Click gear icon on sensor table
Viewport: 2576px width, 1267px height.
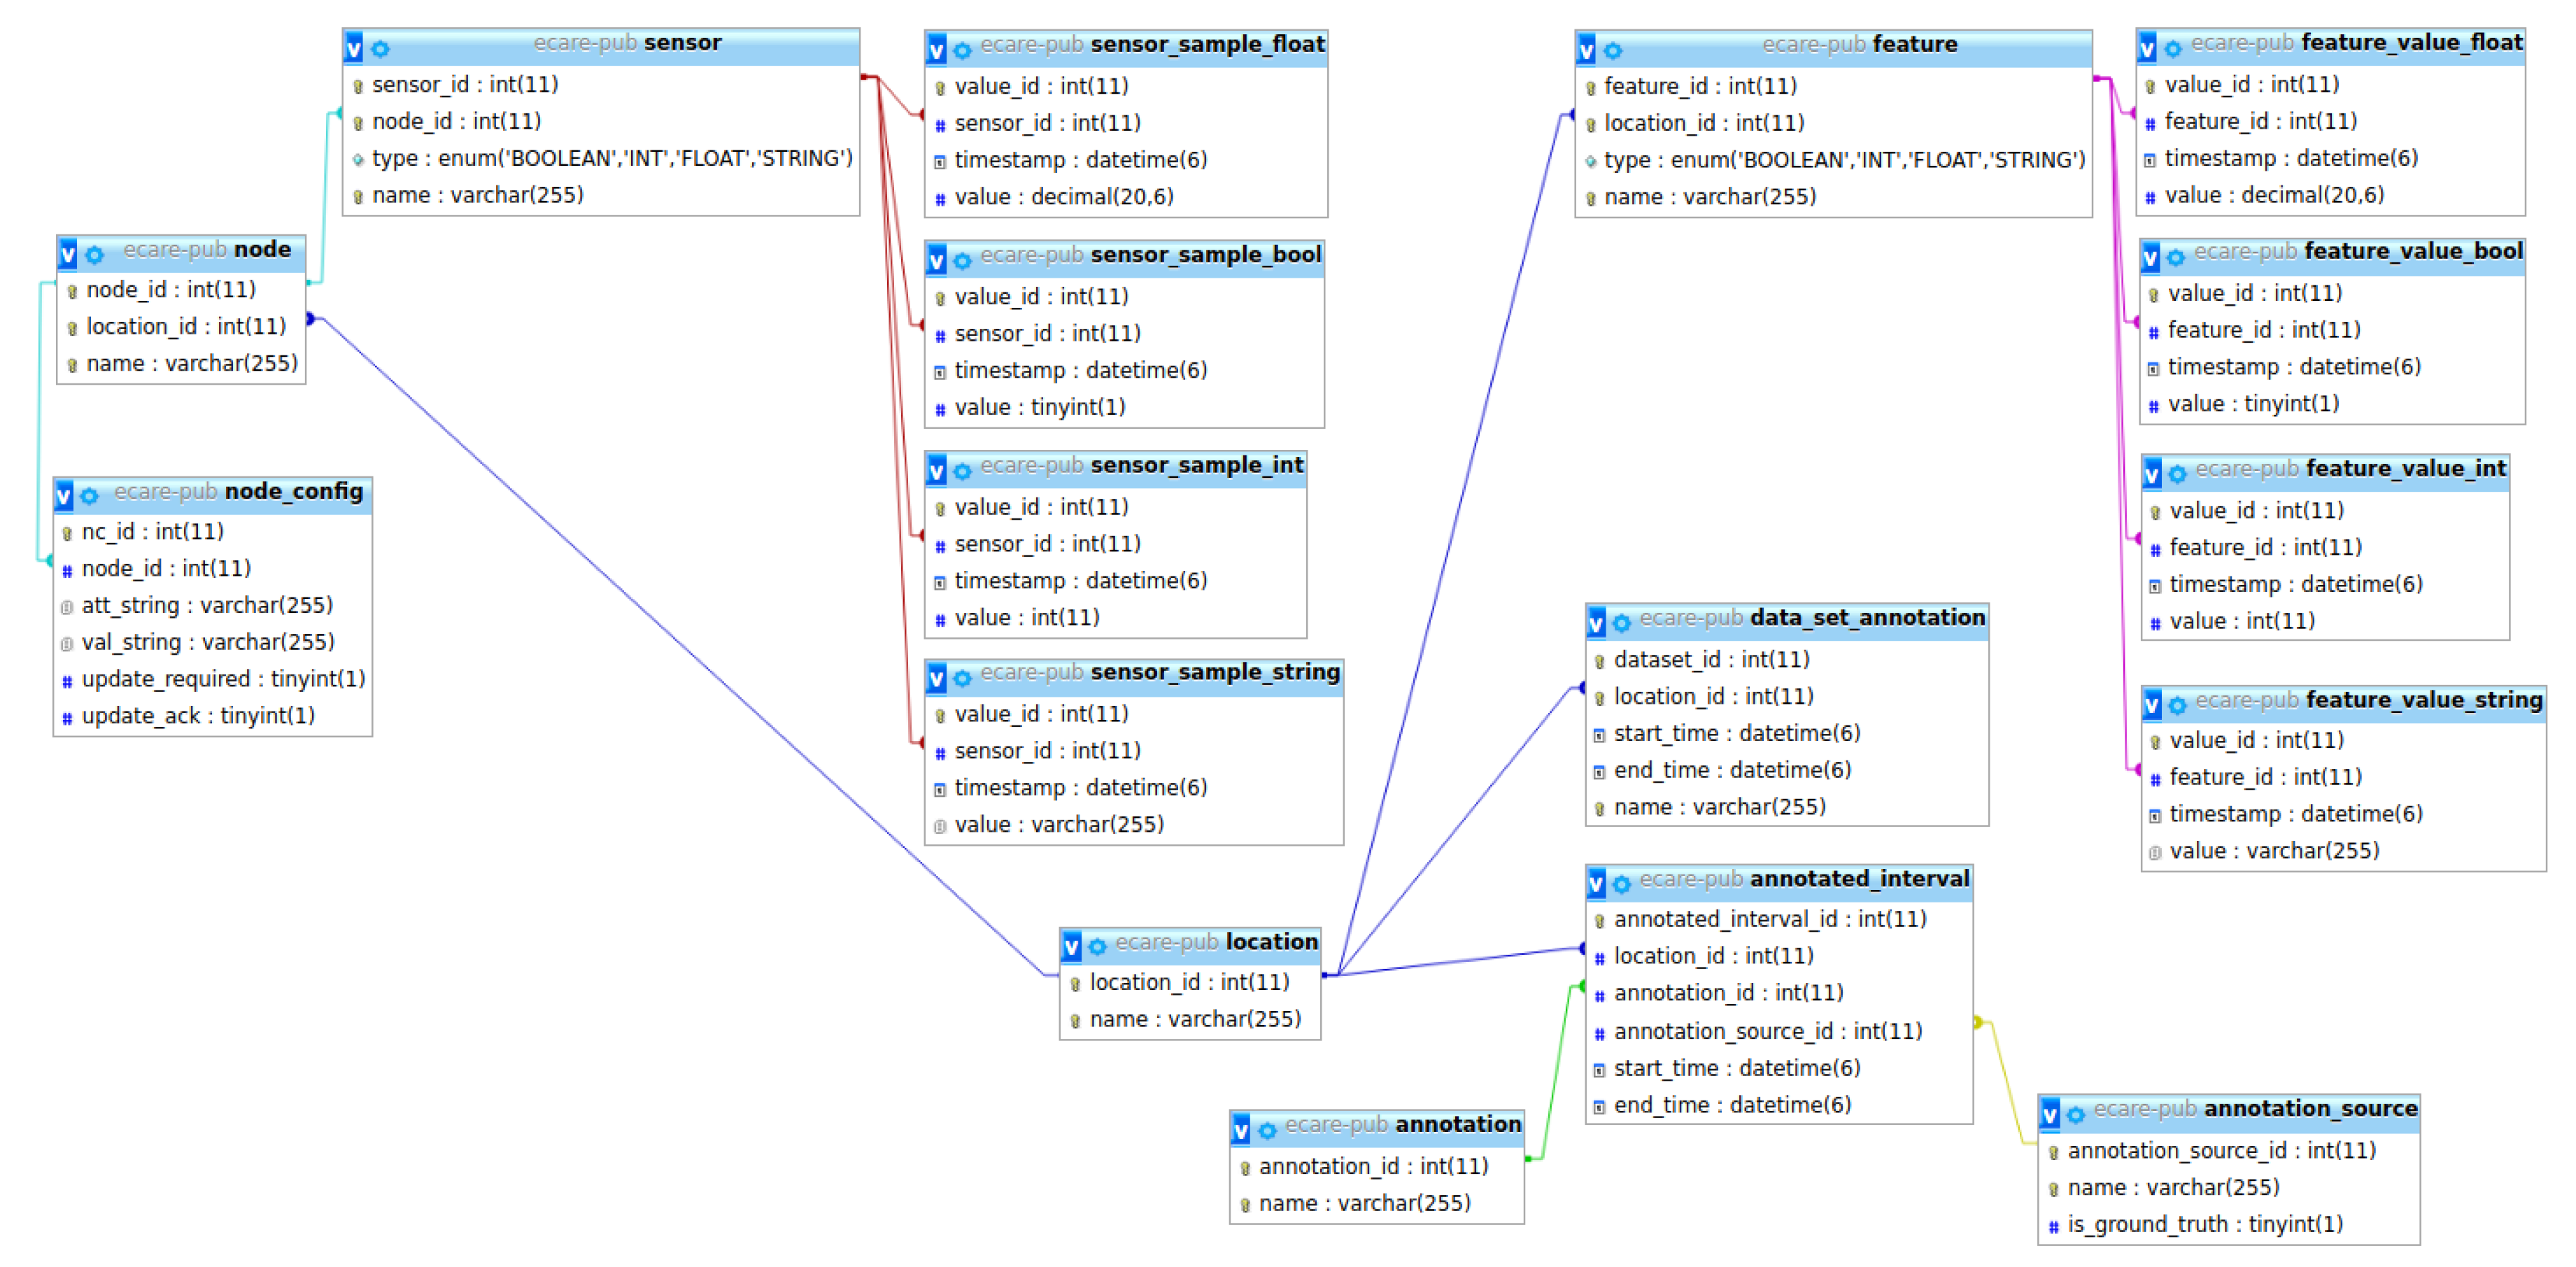click(380, 48)
